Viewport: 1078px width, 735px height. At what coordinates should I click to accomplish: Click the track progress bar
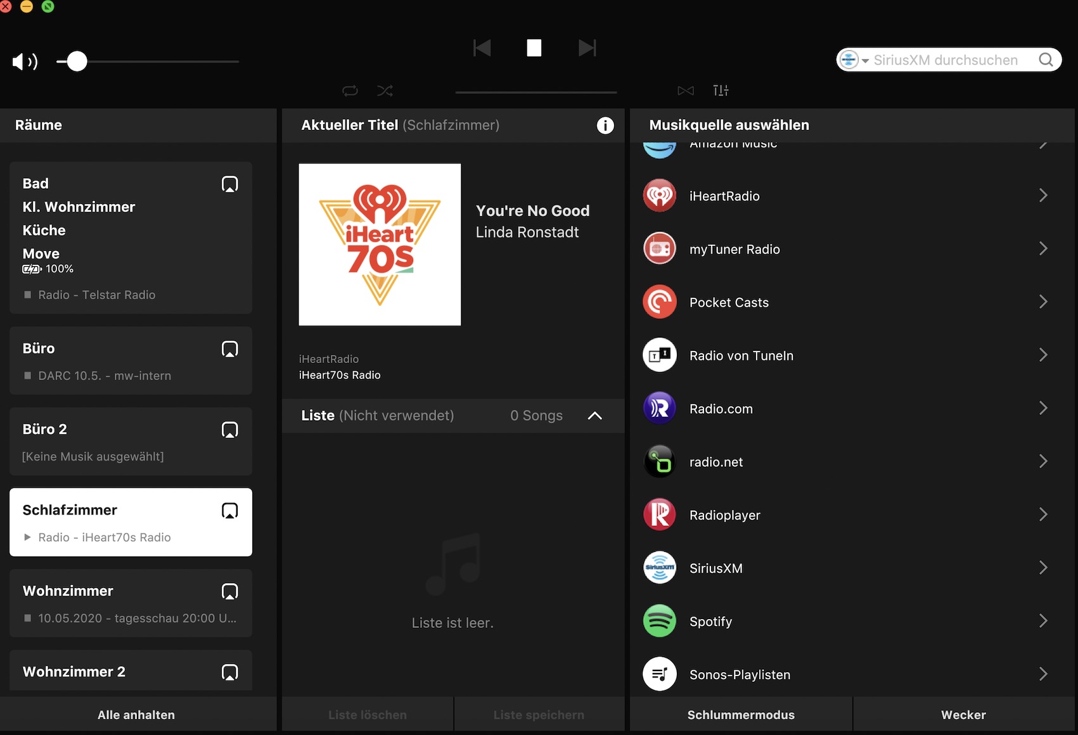[536, 93]
